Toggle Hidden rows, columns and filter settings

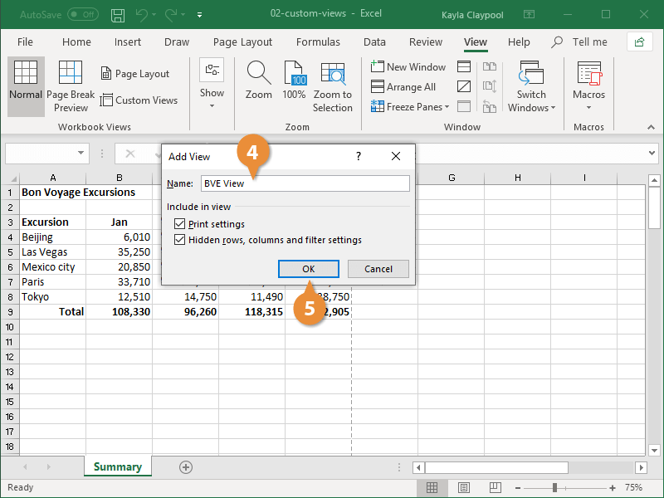[x=180, y=240]
